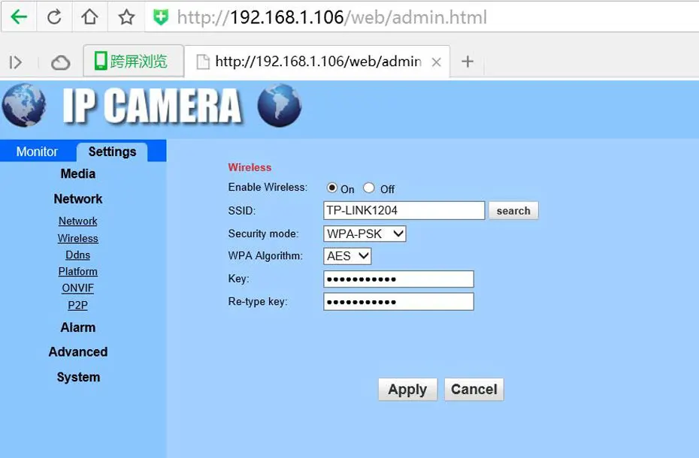This screenshot has height=458, width=699.
Task: Open the Platform settings link
Action: coord(78,271)
